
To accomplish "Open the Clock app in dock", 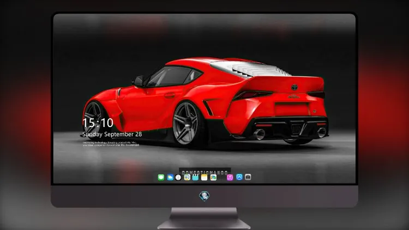I will tap(178, 178).
